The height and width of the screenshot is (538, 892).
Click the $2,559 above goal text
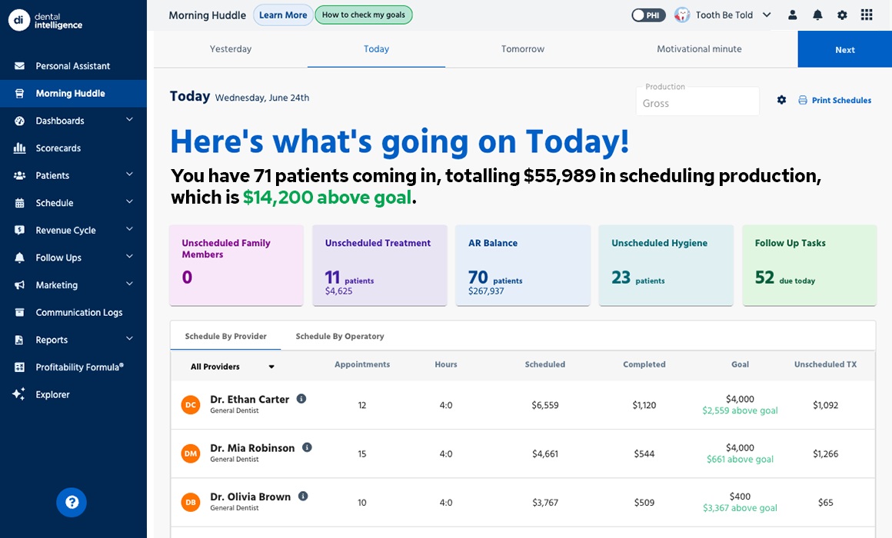coord(740,410)
